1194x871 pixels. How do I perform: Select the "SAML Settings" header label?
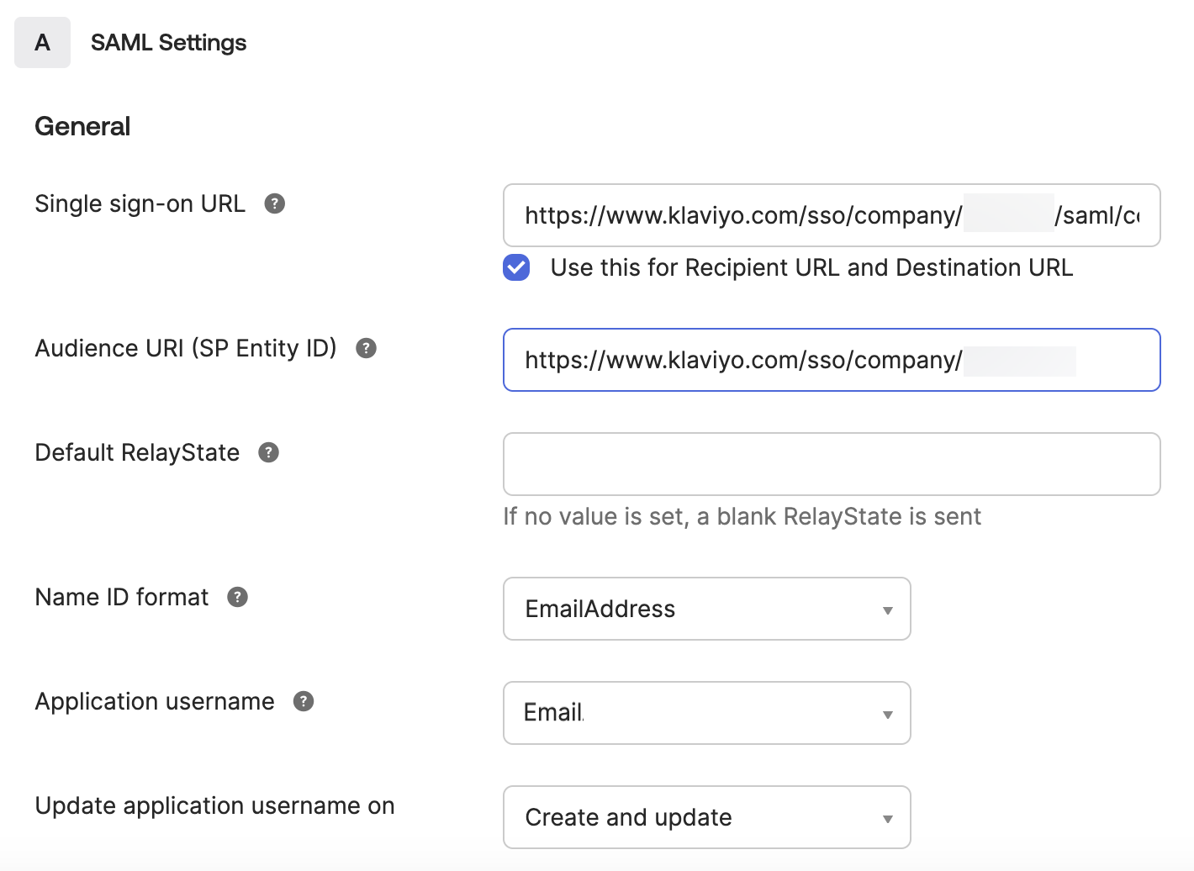tap(168, 42)
